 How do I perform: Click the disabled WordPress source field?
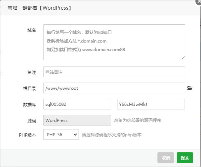tap(77, 120)
